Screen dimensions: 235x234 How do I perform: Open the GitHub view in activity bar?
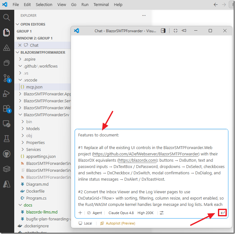click(x=6, y=154)
